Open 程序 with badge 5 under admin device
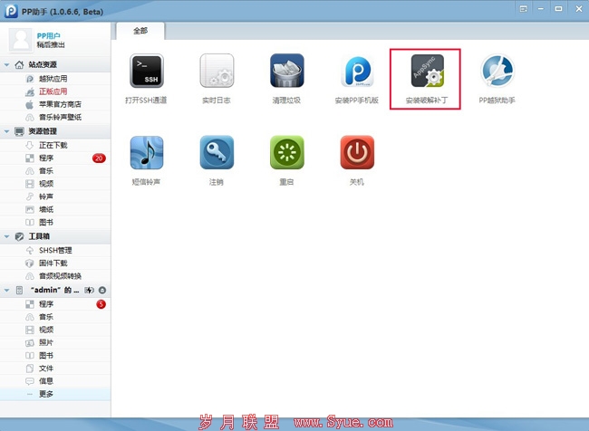The height and width of the screenshot is (431, 589). tap(55, 304)
